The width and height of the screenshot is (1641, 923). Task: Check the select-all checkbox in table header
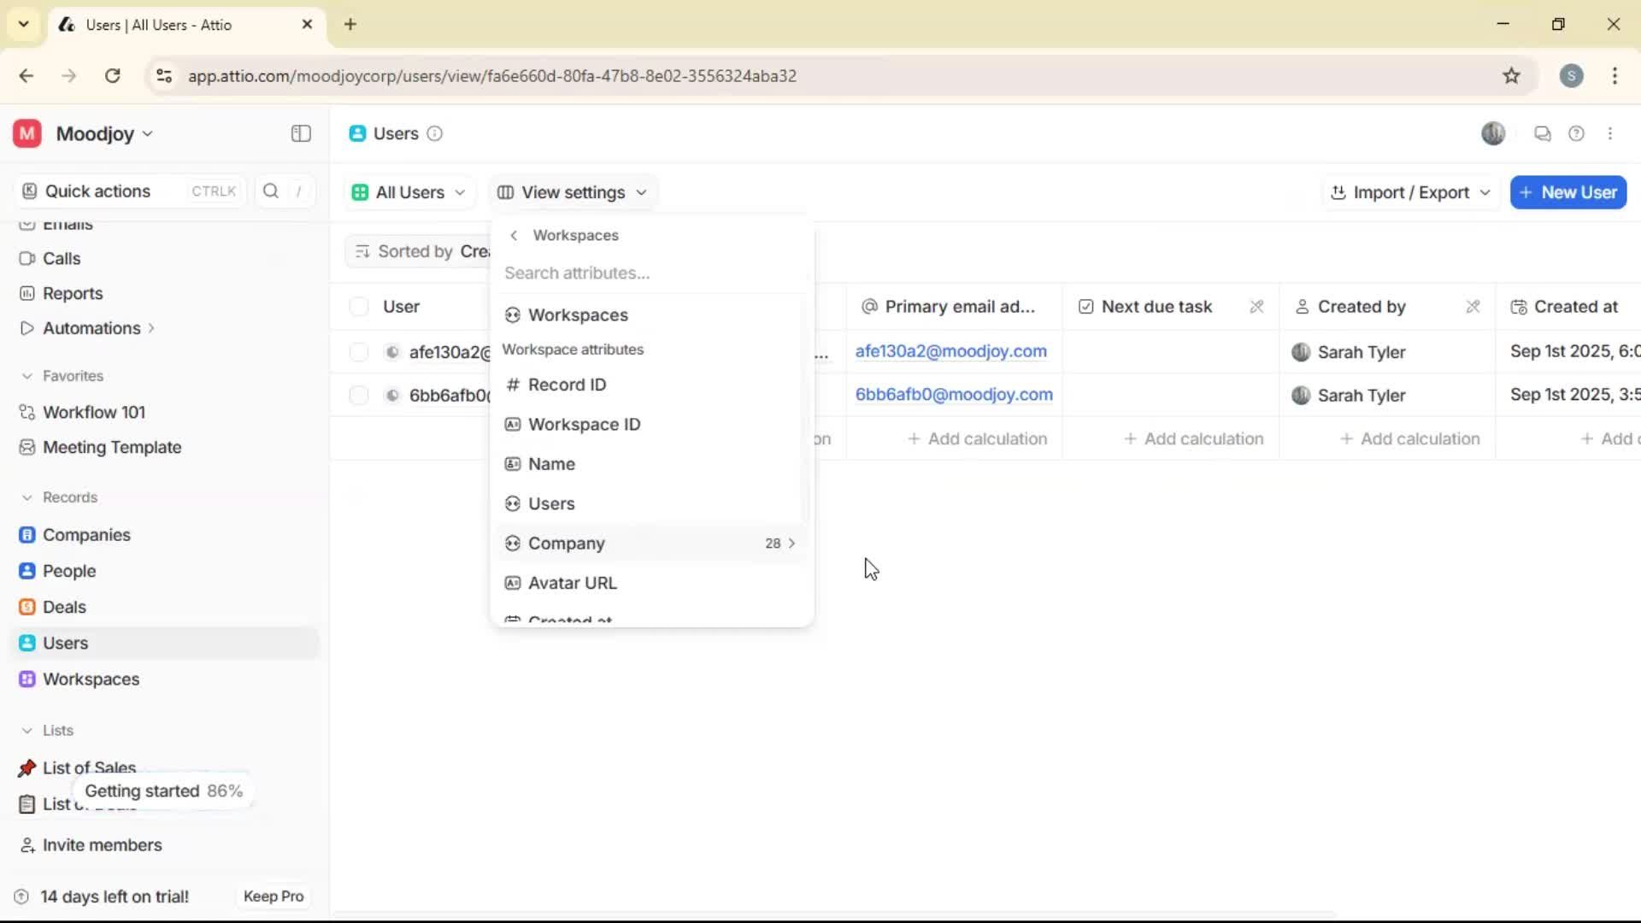click(x=358, y=306)
